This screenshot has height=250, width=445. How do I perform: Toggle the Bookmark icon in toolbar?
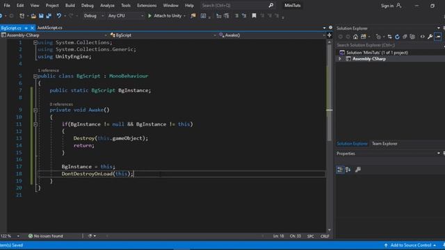click(254, 16)
